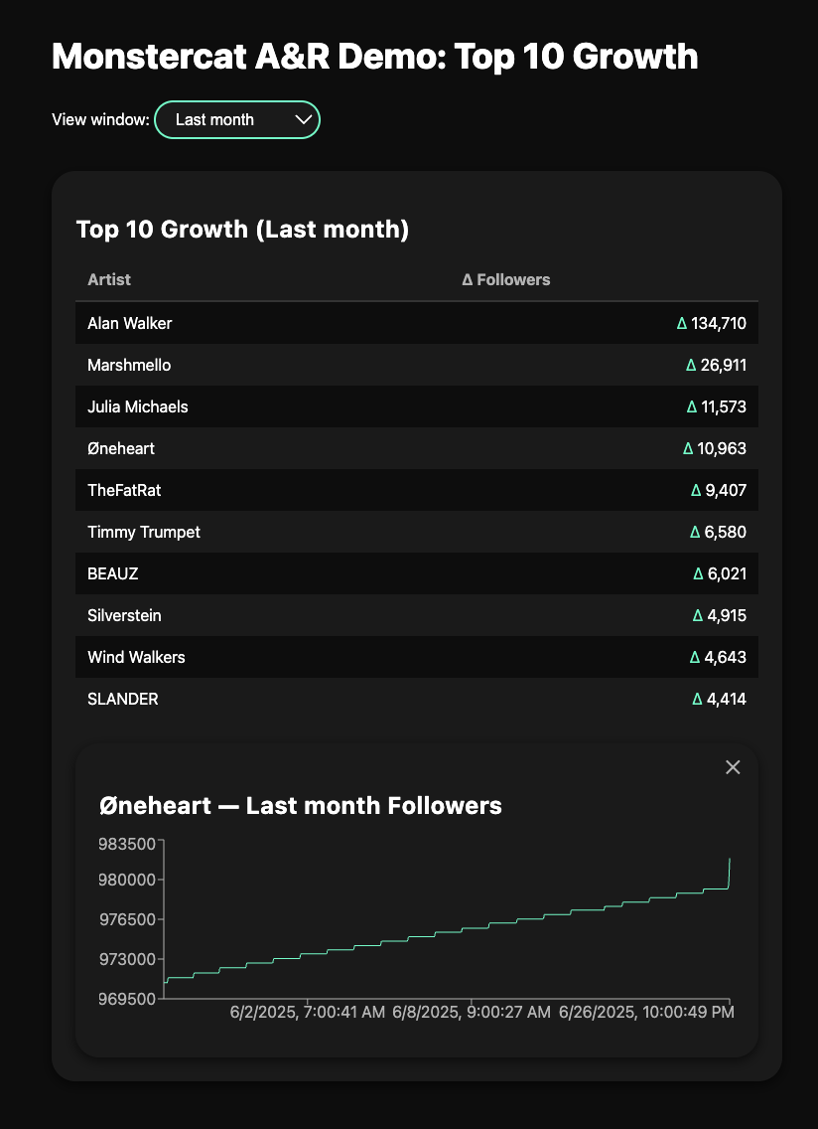Click the 4,414 followers delta value
Image resolution: width=818 pixels, height=1129 pixels.
720,699
